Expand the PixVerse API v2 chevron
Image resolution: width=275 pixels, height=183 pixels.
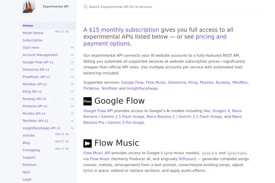click(72, 106)
